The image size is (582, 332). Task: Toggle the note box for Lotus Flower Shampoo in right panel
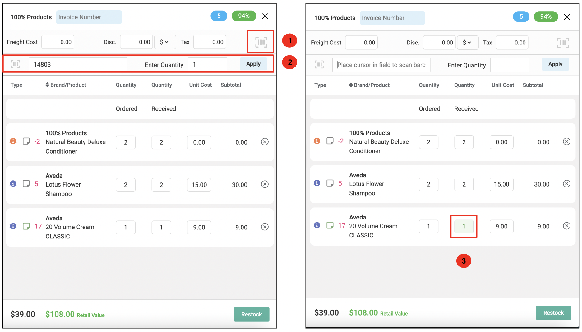click(330, 183)
